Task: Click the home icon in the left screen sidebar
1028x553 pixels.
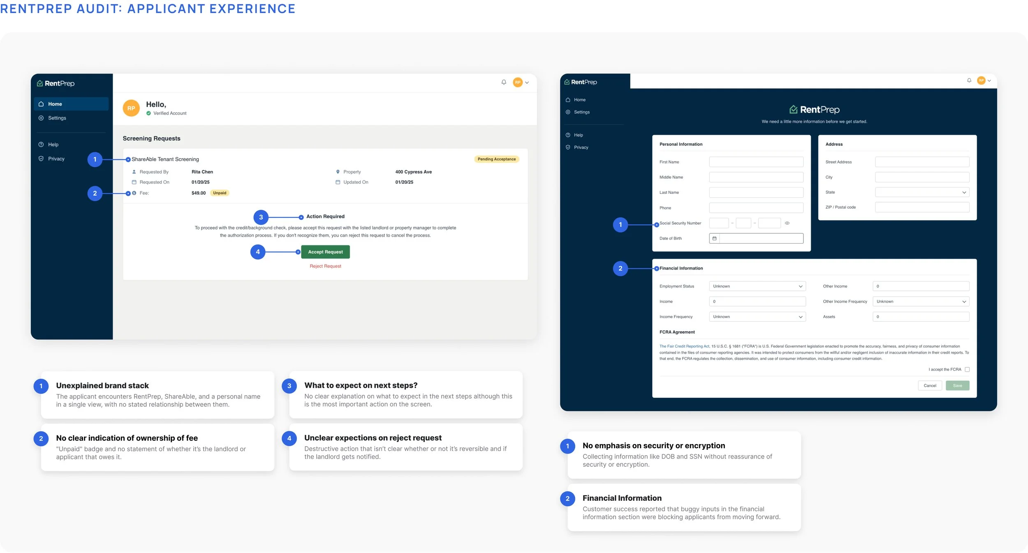Action: [41, 104]
